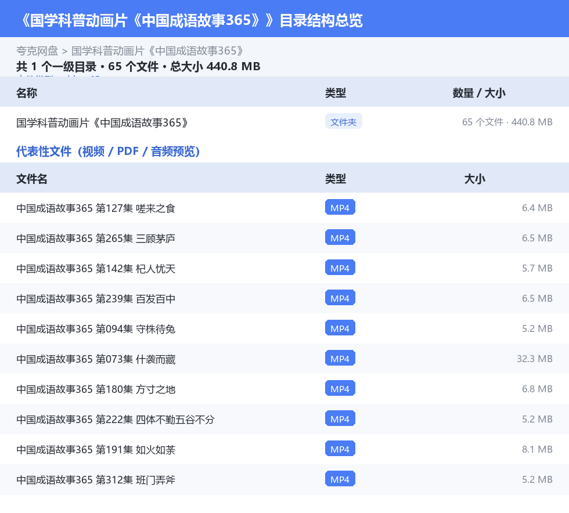The width and height of the screenshot is (569, 513).
Task: Click the 大小 column header in the file list
Action: [475, 179]
